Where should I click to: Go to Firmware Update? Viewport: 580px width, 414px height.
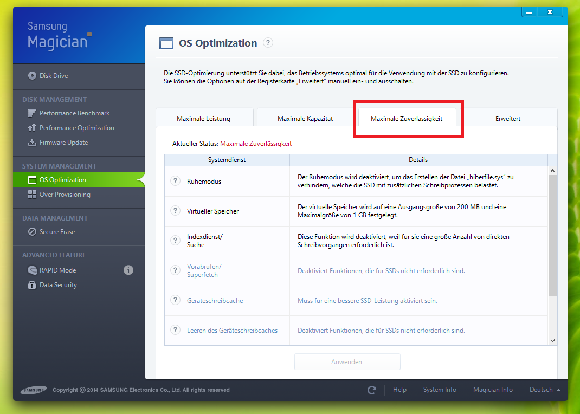58,143
